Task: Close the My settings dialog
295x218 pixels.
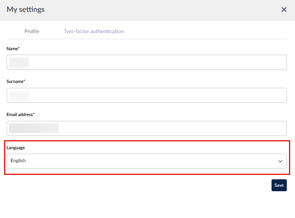Action: pyautogui.click(x=284, y=10)
